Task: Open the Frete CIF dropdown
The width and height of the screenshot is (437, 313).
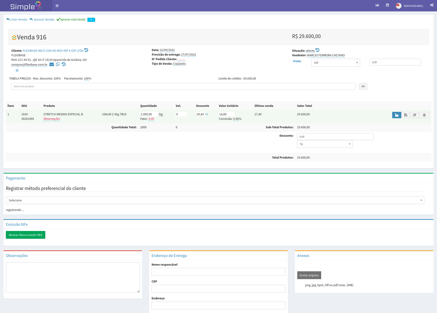Action: [335, 63]
